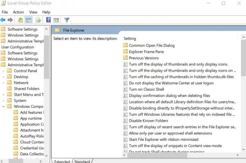Expand the System tree node
246x163 pixels.
(3, 100)
